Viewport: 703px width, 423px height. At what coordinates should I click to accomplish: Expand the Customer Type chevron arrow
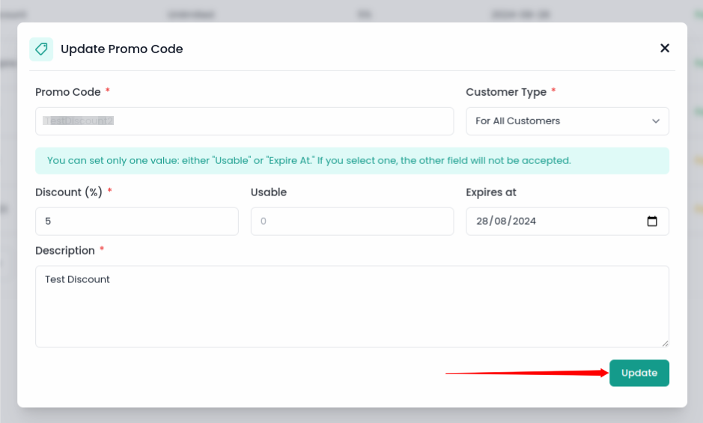pyautogui.click(x=656, y=121)
